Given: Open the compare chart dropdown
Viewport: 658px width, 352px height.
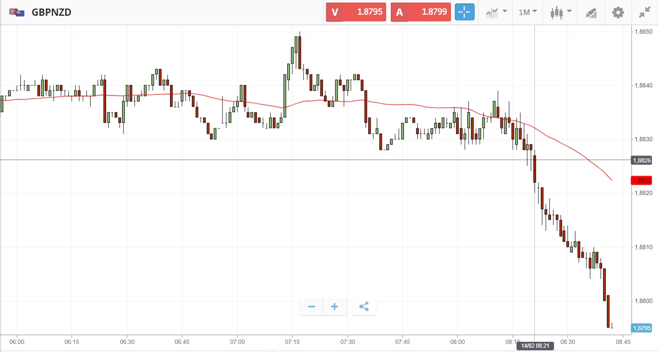Looking at the screenshot, I should pyautogui.click(x=496, y=12).
